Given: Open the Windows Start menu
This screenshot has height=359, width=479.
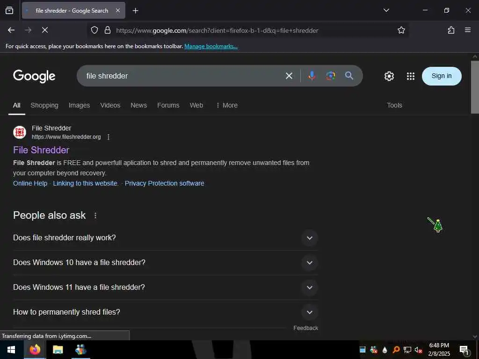Looking at the screenshot, I should click(x=11, y=350).
